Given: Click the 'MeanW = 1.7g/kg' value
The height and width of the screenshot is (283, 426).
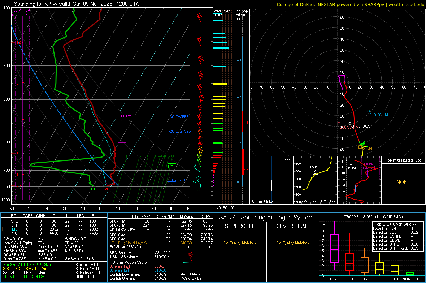Looking at the screenshot, I should (17, 243).
